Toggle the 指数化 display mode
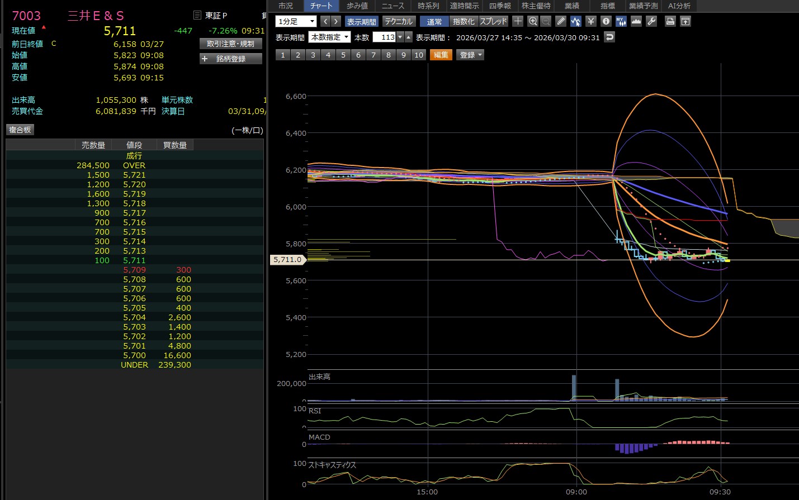This screenshot has height=500, width=799. coord(463,21)
